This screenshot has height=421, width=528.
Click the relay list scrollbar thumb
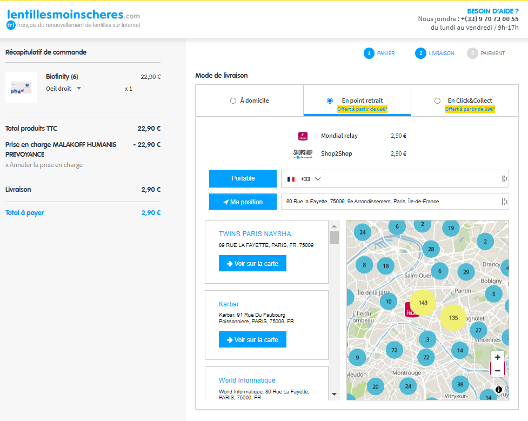[334, 237]
